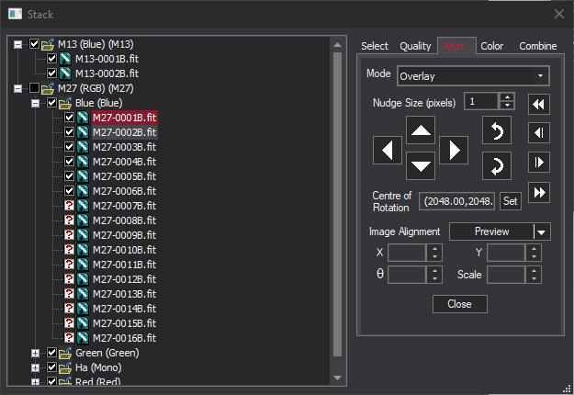Switch to the Quality tab
Image resolution: width=574 pixels, height=395 pixels.
415,46
